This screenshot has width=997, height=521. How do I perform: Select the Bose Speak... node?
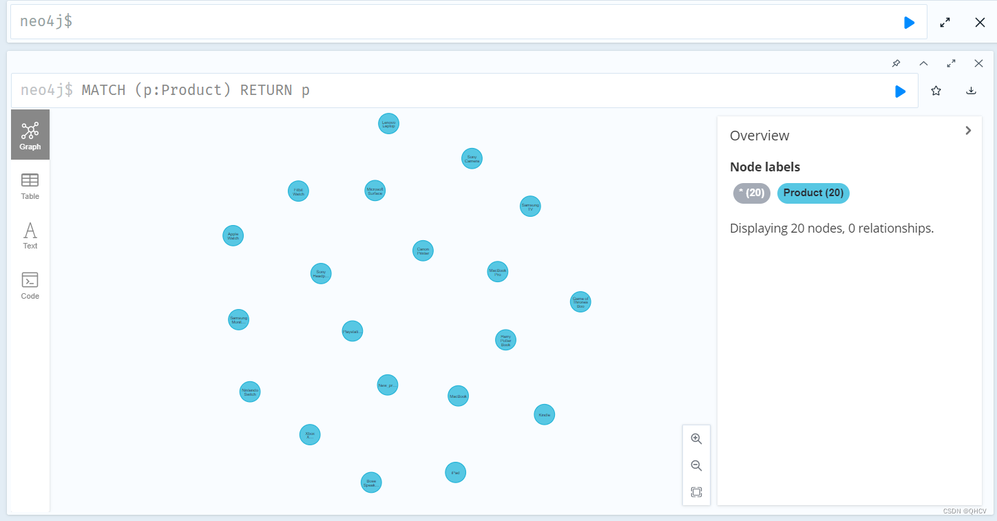tap(371, 482)
